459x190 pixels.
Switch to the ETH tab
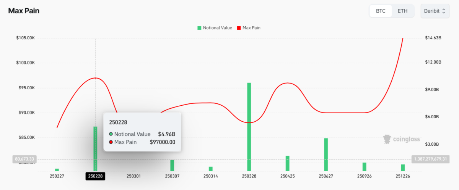(402, 11)
